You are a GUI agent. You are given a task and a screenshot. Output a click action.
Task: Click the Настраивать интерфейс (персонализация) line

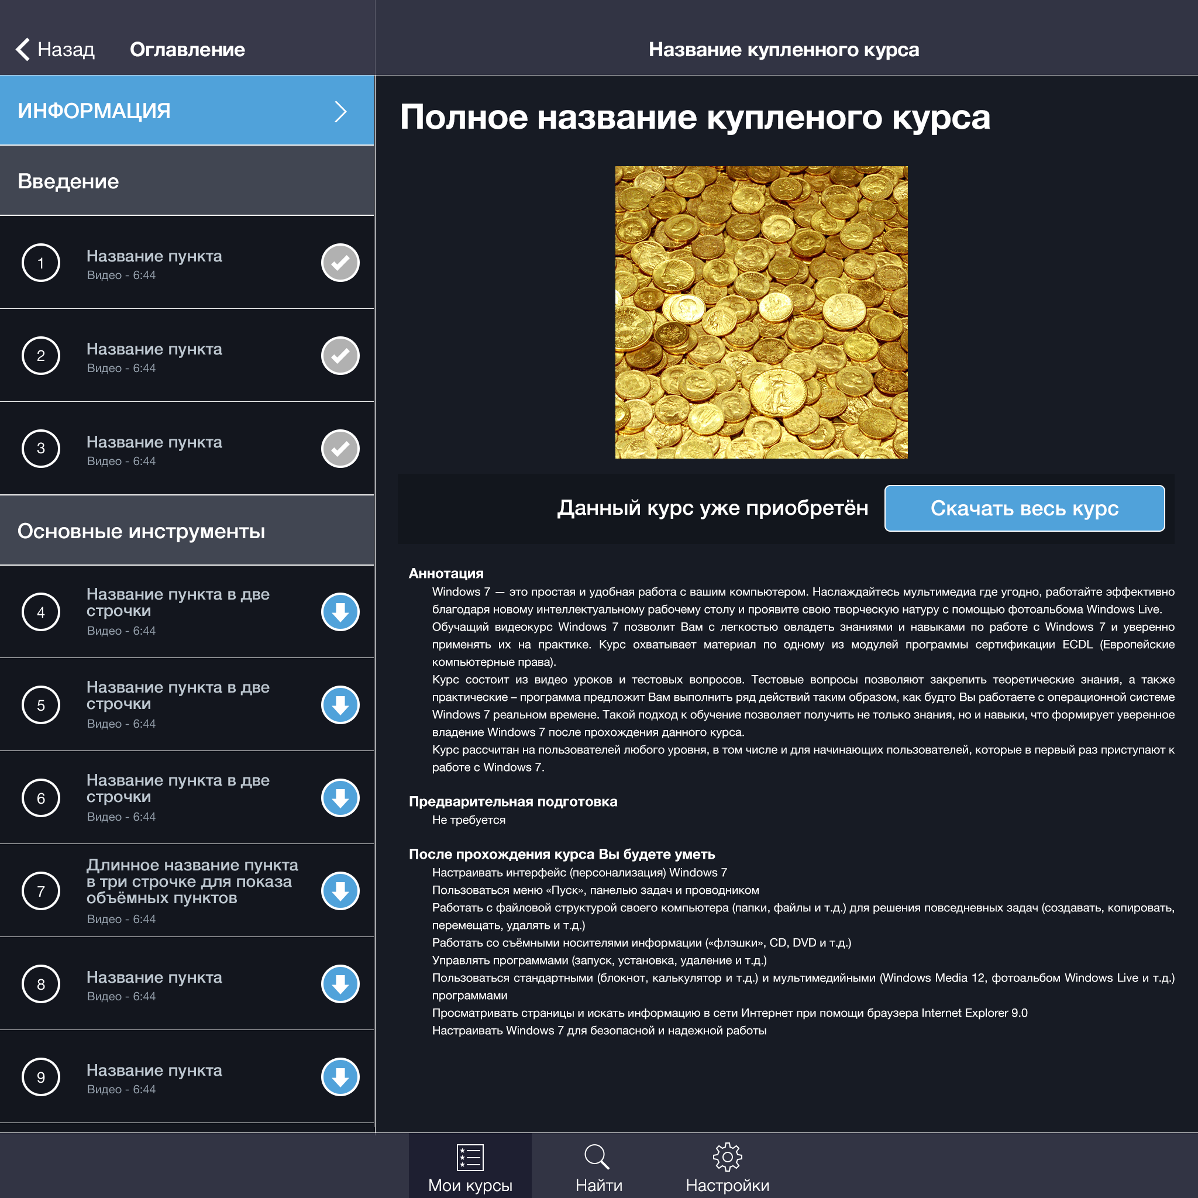click(579, 872)
